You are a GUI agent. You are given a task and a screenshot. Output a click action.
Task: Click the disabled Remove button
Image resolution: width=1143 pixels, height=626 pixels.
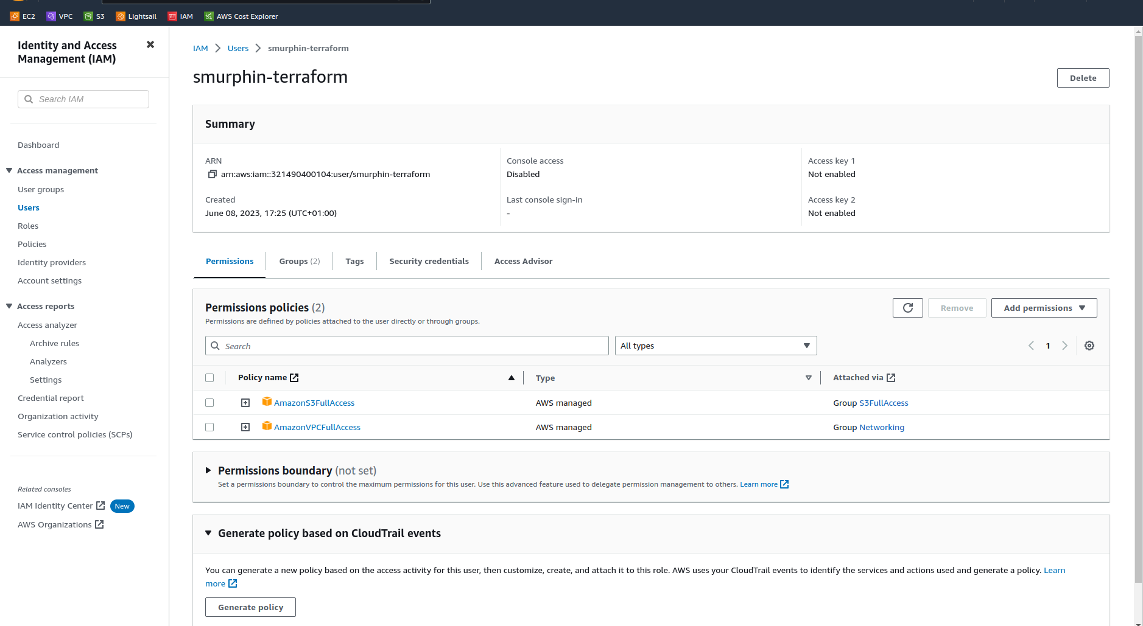(x=957, y=308)
